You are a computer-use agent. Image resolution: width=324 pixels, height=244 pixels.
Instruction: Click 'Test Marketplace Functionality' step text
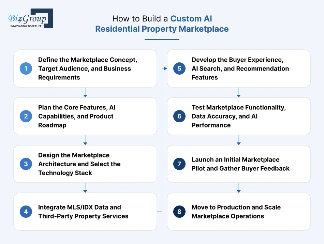pos(239,116)
